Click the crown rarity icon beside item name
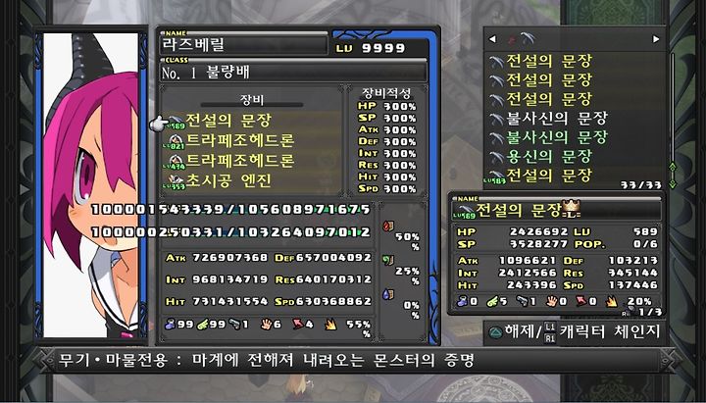The image size is (706, 403). click(x=572, y=209)
